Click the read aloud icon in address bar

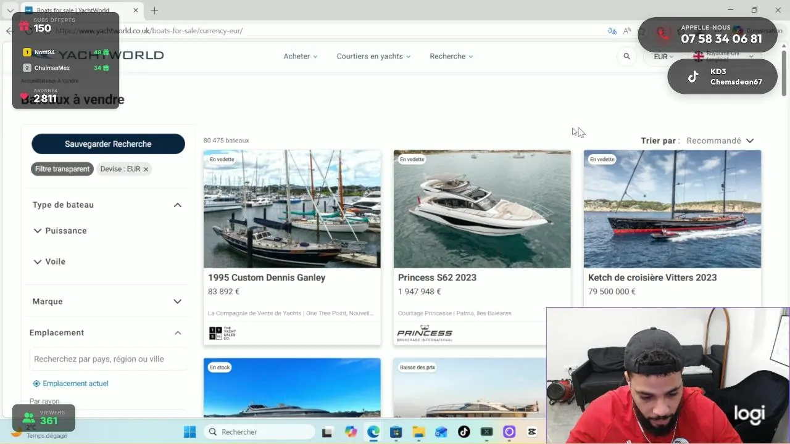pyautogui.click(x=627, y=31)
